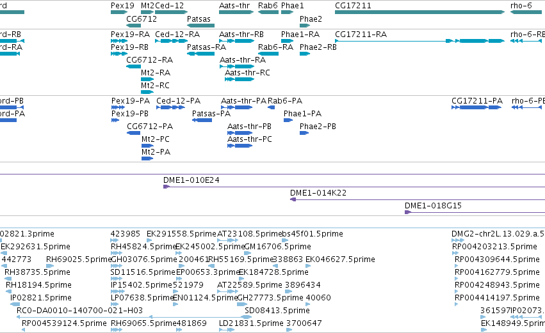Select EST RP004309644.5prime
The height and width of the screenshot is (333, 545).
[x=457, y=266]
